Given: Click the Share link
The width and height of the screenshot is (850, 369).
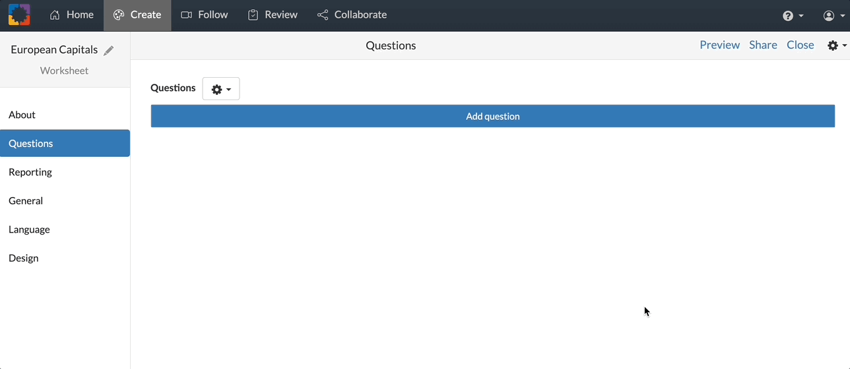Looking at the screenshot, I should point(763,45).
